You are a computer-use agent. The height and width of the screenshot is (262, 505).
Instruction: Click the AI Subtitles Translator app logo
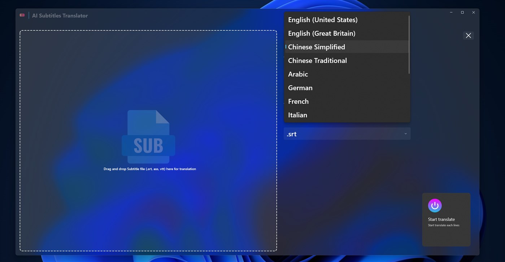coord(22,15)
